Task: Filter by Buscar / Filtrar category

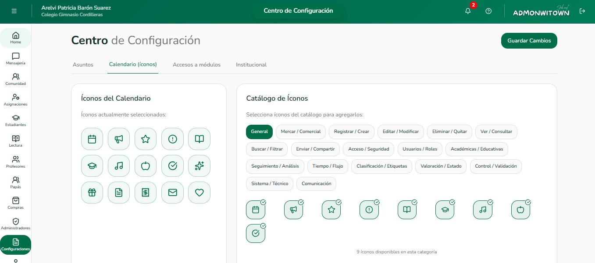Action: click(267, 149)
